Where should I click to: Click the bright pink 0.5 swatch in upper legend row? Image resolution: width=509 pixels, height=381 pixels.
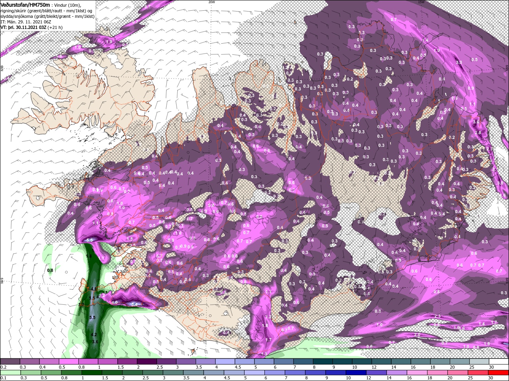point(68,362)
